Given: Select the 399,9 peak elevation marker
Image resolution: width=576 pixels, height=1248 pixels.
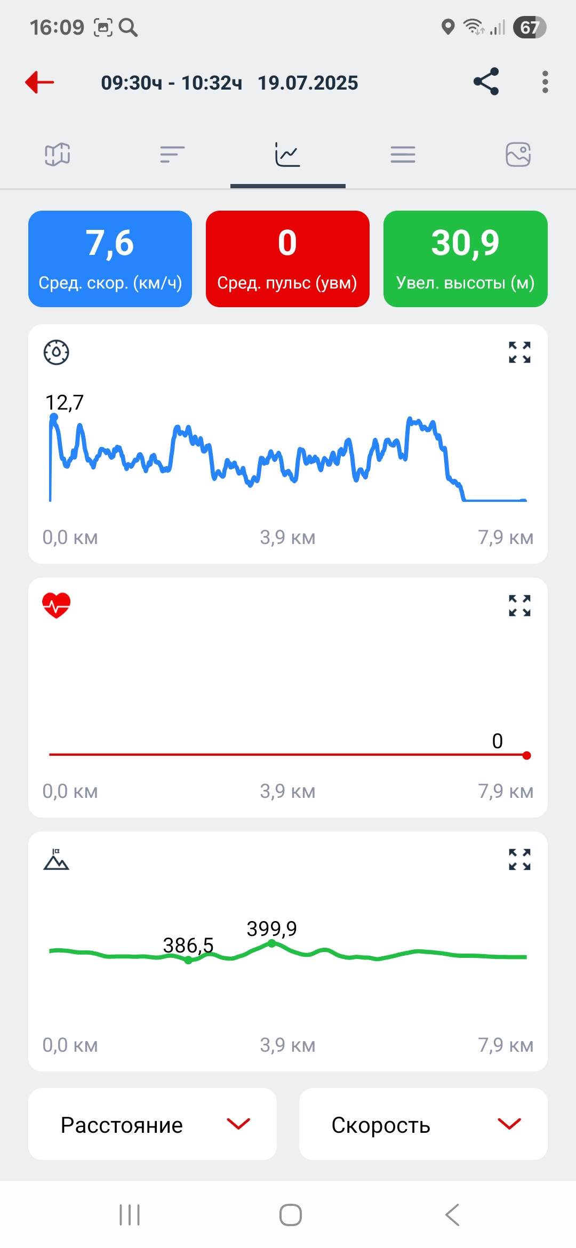Looking at the screenshot, I should click(271, 943).
